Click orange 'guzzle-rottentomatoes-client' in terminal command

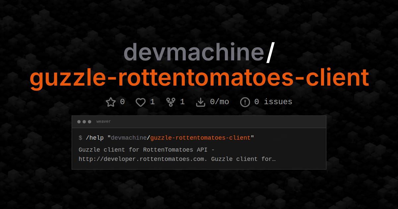point(200,138)
